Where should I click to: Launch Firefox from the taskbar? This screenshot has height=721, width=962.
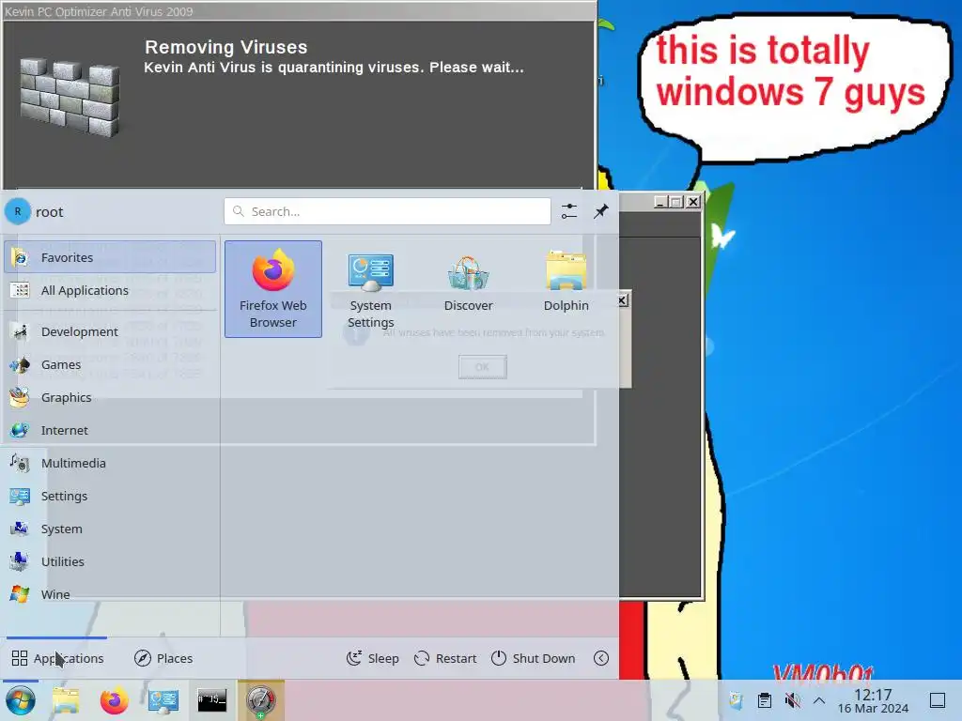point(114,700)
